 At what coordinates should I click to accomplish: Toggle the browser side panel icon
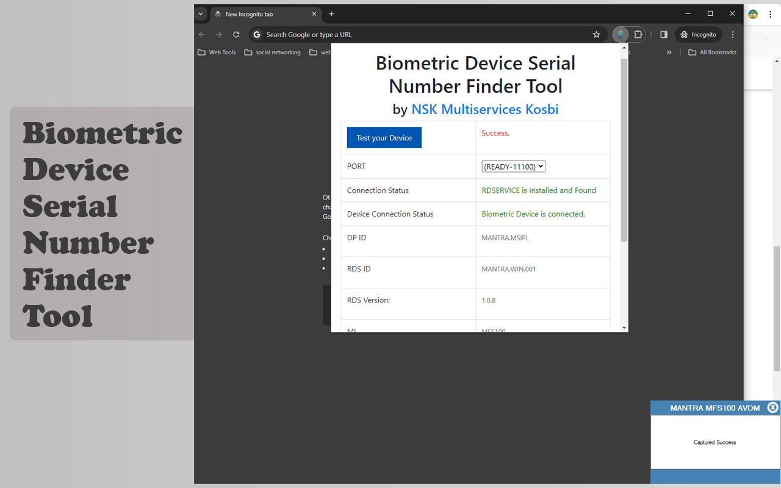pos(664,34)
